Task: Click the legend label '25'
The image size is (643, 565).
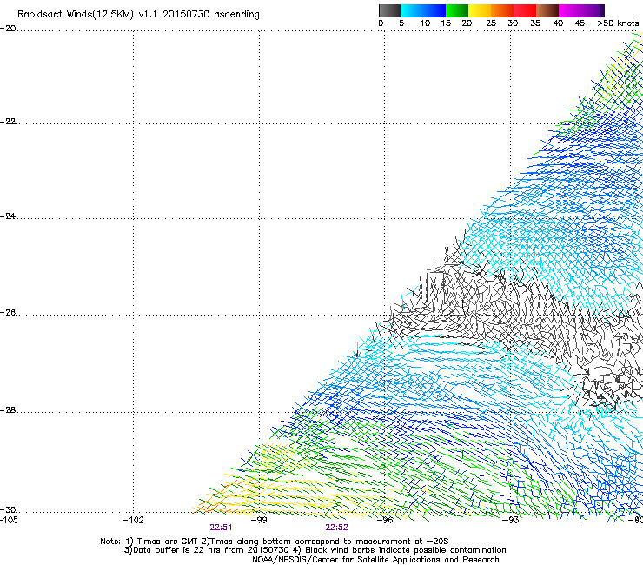Action: point(490,23)
